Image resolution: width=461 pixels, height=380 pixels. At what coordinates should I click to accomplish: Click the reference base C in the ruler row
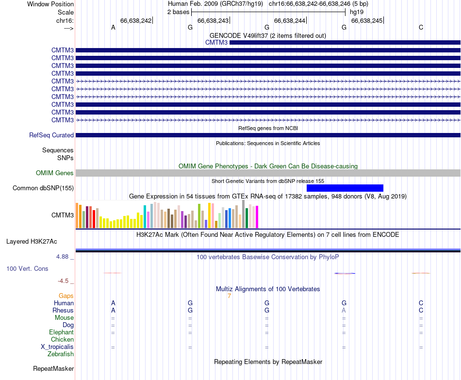click(x=421, y=27)
